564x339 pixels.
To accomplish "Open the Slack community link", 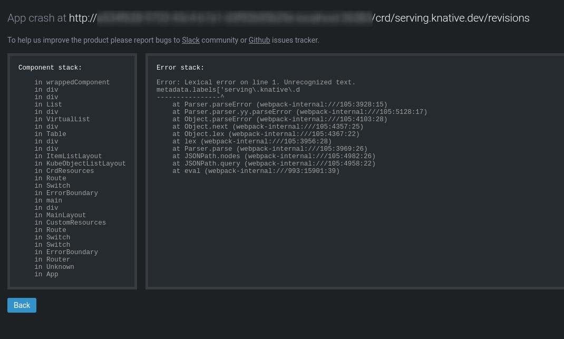I will [190, 40].
